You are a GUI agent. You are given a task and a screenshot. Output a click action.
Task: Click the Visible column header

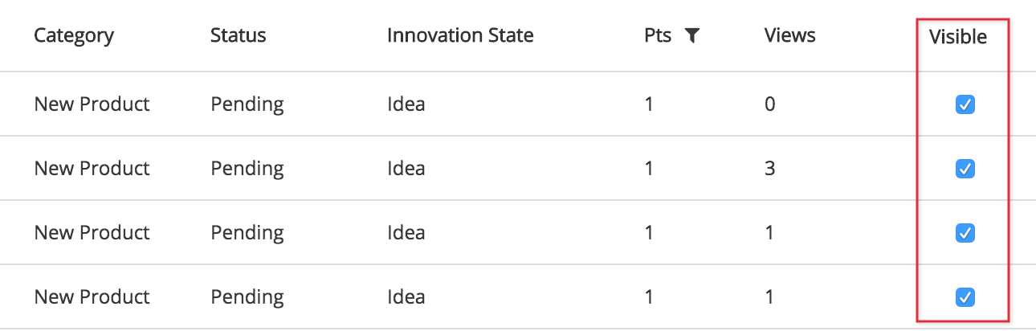[958, 36]
